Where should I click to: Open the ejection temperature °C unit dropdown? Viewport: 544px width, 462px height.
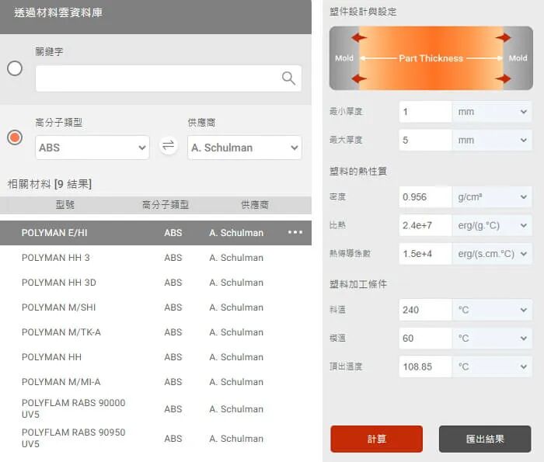coord(492,366)
